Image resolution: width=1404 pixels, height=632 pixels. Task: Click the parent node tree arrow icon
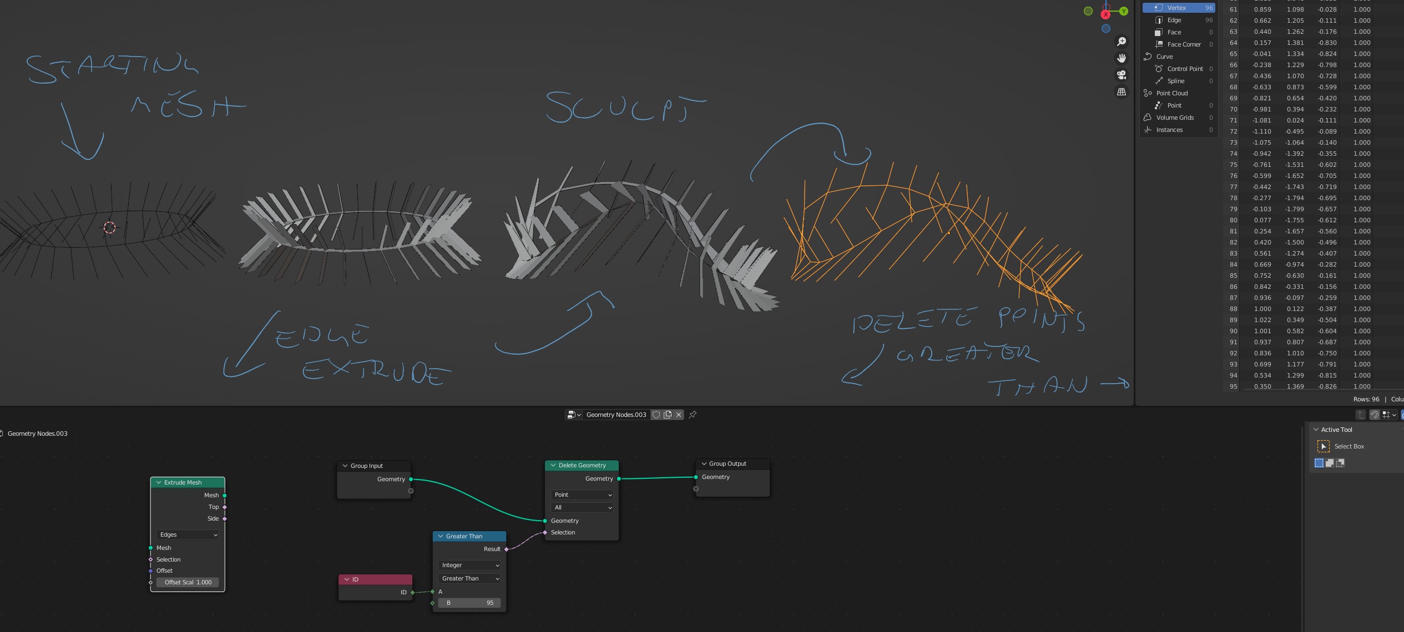tap(1360, 415)
